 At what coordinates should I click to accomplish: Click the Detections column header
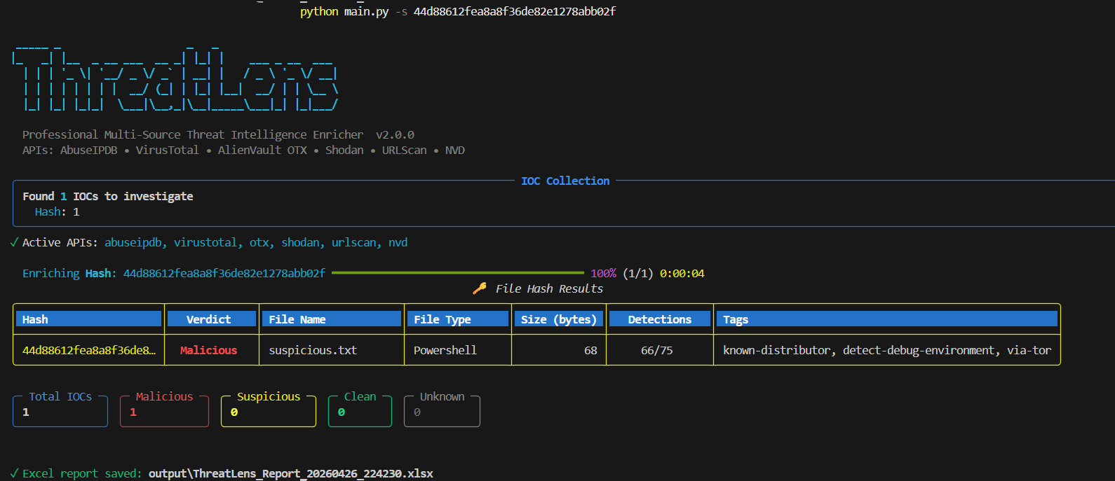(660, 319)
